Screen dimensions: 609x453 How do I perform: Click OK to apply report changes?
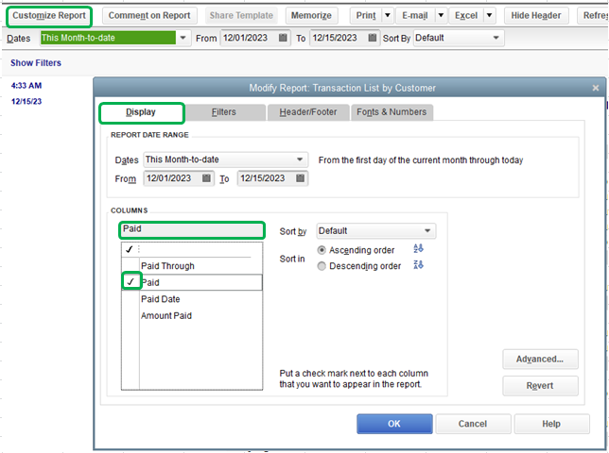pos(394,424)
